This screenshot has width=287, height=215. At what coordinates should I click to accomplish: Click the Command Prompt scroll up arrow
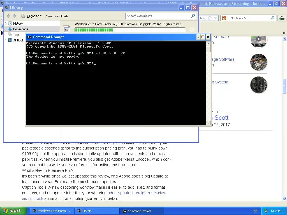pyautogui.click(x=208, y=44)
